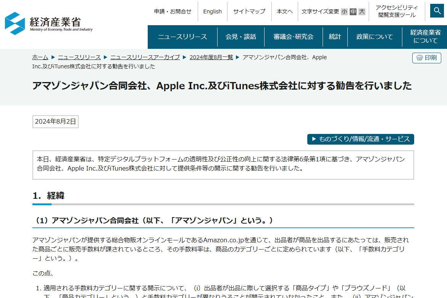The height and width of the screenshot is (298, 447).
Task: Click the 文字サイズ変更 label
Action: (x=320, y=11)
